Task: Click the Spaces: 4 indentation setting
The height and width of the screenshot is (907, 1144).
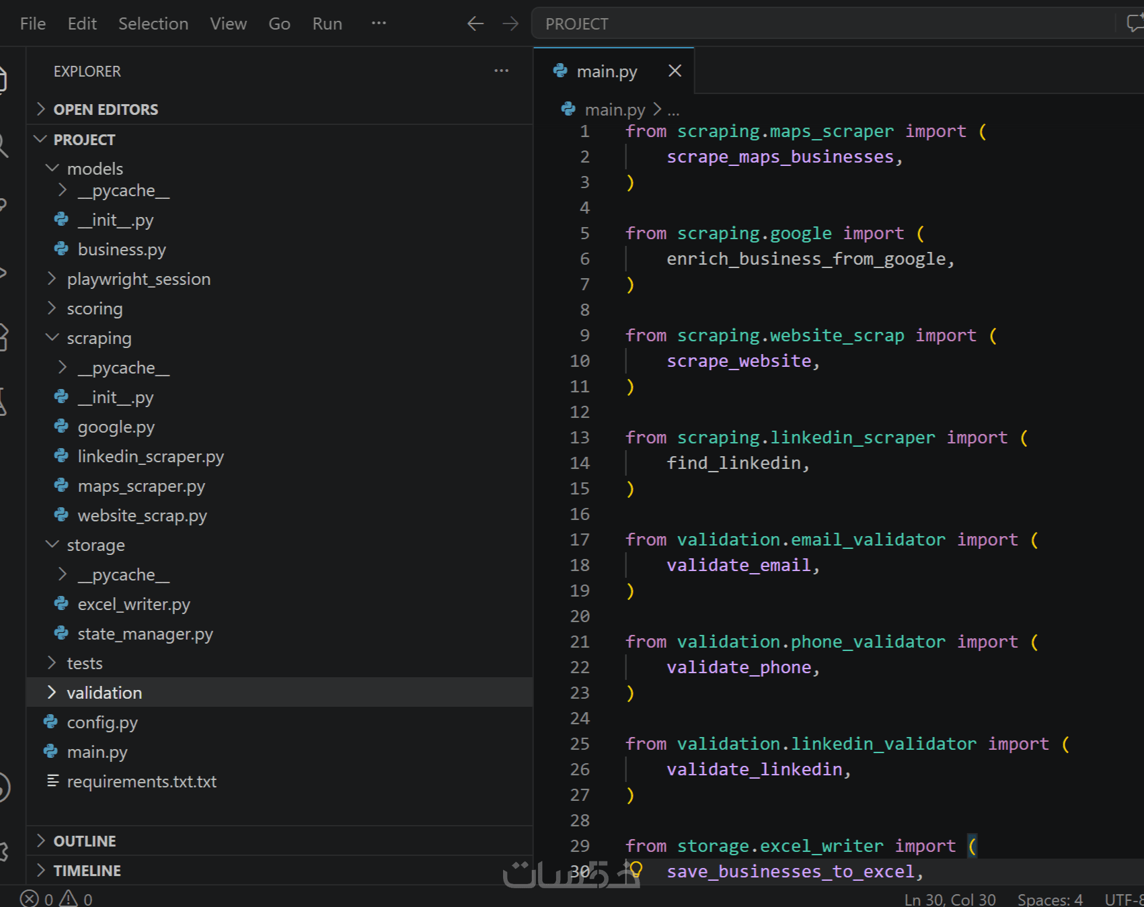Action: (x=1050, y=899)
